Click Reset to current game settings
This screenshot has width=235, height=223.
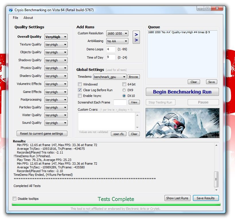[42, 134]
